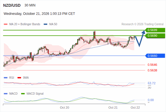Click the MACD Signal legend label
This screenshot has height=112, width=166.
tap(35, 94)
